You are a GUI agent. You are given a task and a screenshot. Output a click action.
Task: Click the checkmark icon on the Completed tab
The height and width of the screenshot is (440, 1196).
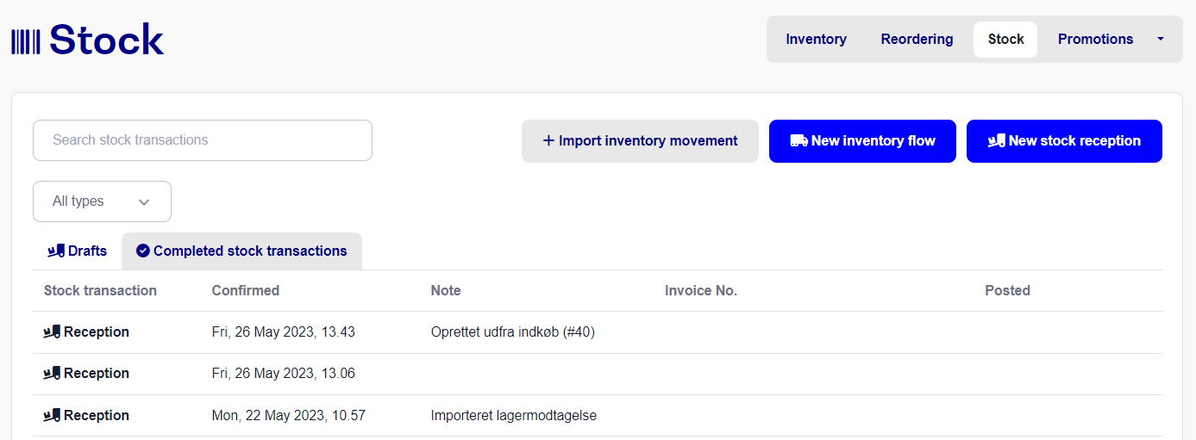143,251
